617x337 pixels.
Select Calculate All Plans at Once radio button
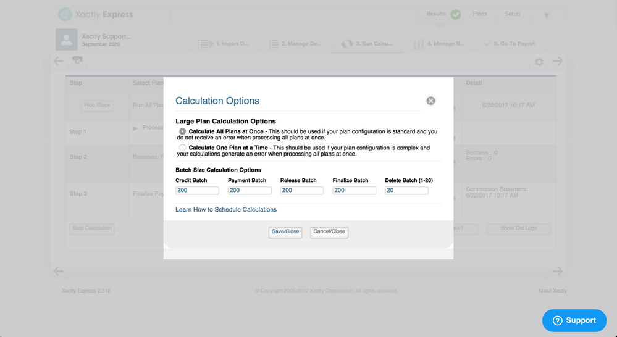tap(183, 131)
